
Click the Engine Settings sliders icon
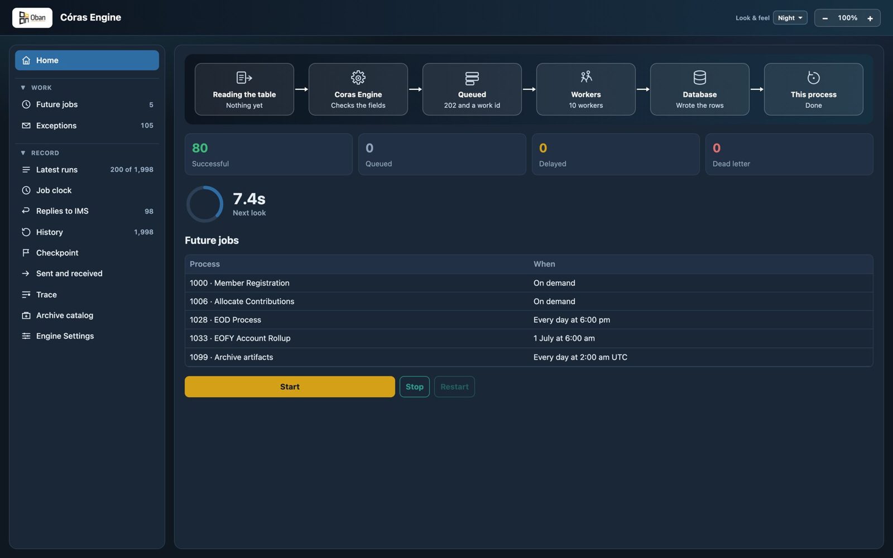[x=26, y=336]
